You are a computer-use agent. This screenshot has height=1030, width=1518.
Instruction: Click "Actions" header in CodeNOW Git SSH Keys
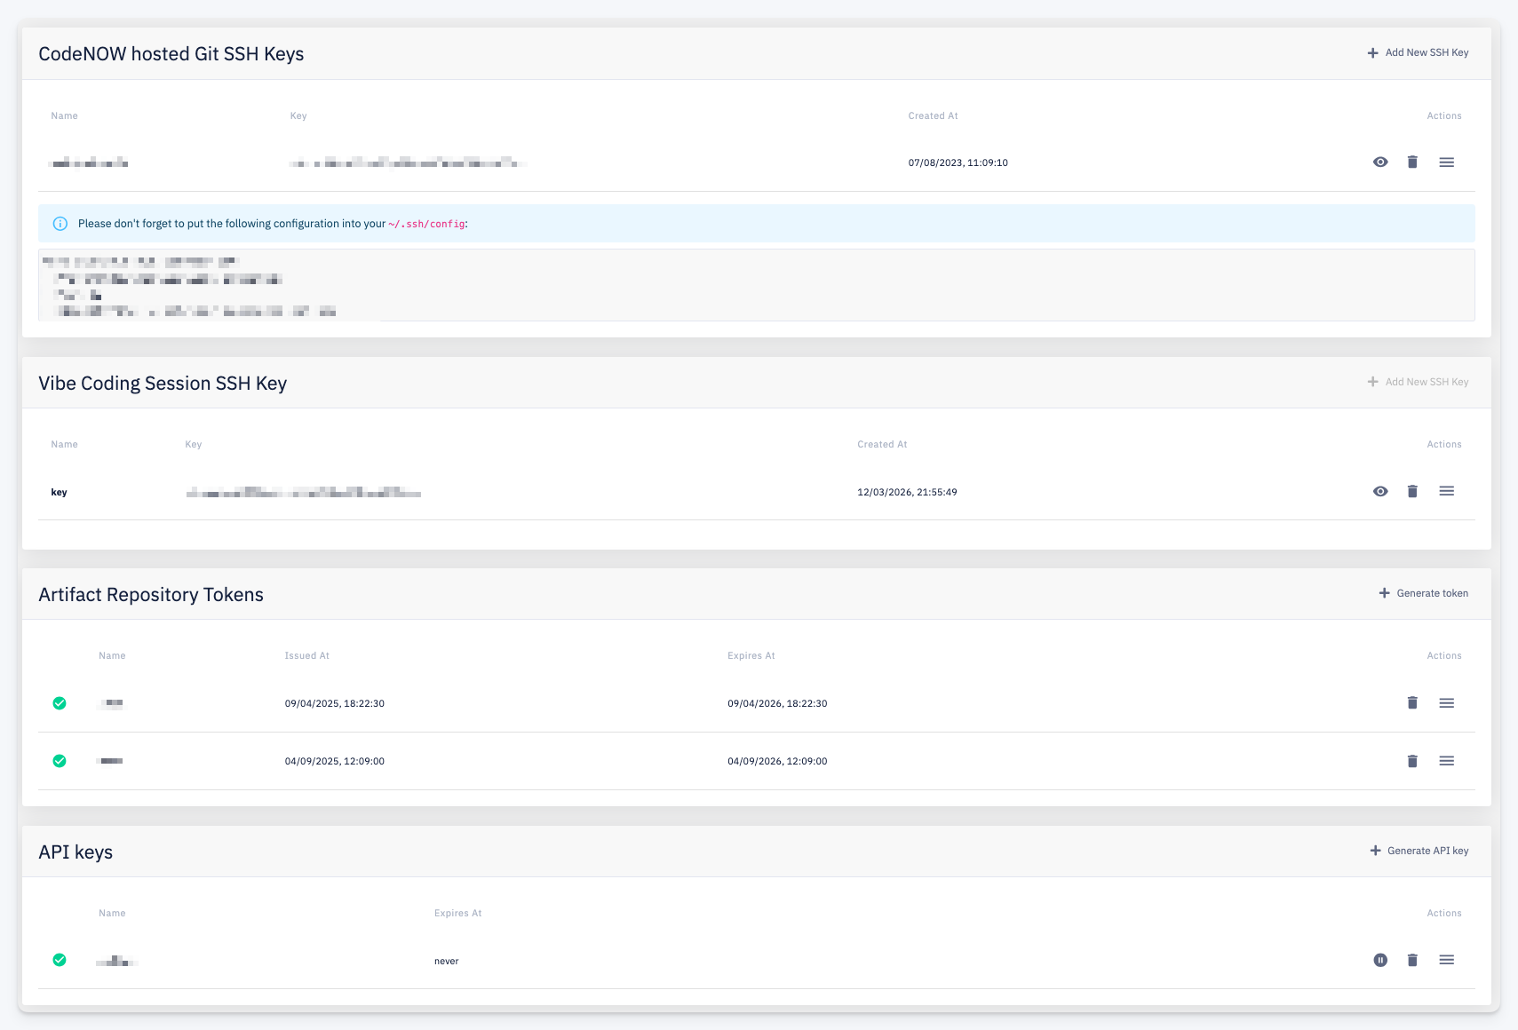pyautogui.click(x=1444, y=115)
